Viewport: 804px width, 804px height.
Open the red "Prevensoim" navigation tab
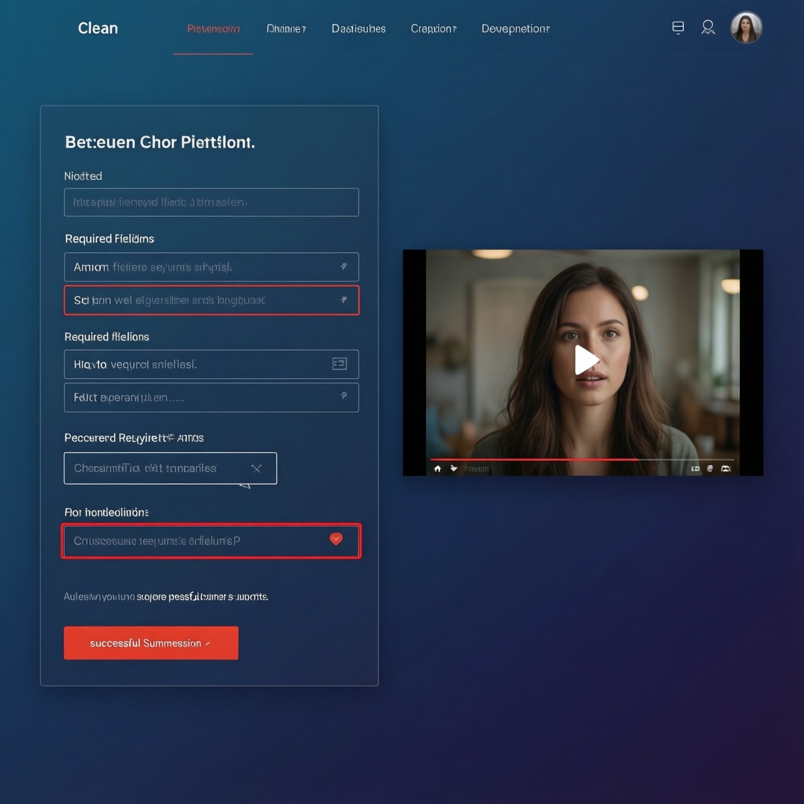pos(213,28)
